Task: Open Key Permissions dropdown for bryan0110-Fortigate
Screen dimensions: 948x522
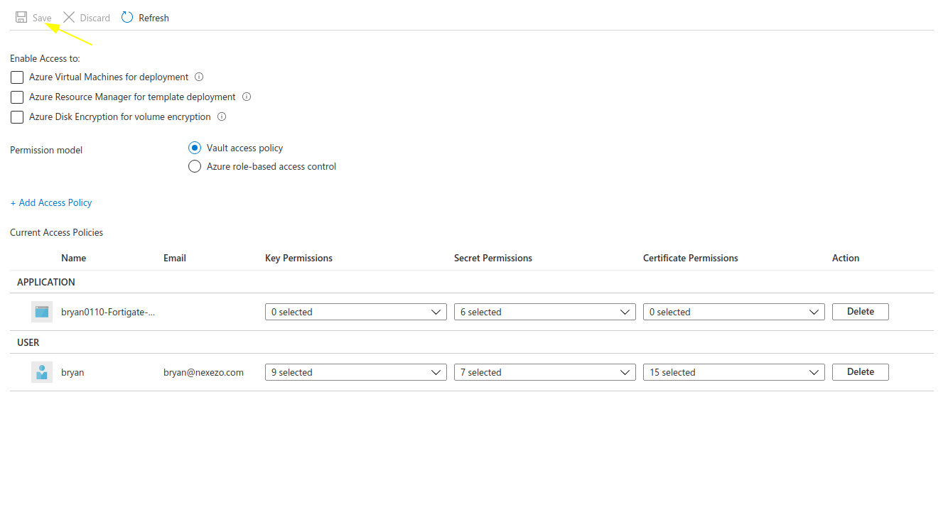Action: click(x=356, y=312)
